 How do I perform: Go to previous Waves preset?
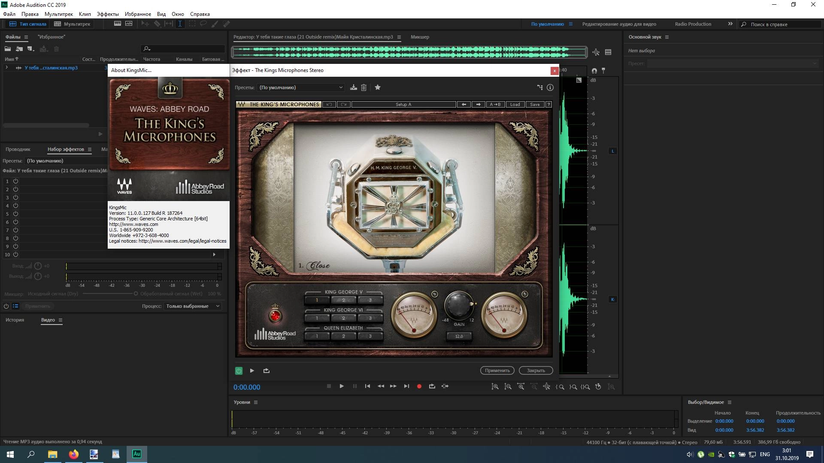tap(463, 105)
